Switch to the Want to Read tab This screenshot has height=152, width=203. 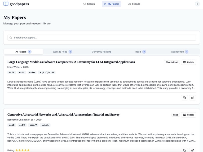(x=63, y=52)
